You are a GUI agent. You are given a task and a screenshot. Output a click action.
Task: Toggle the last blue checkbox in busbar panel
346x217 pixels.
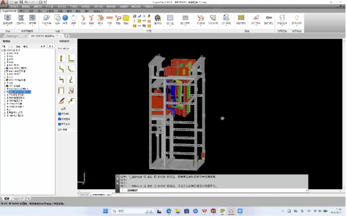[59, 124]
